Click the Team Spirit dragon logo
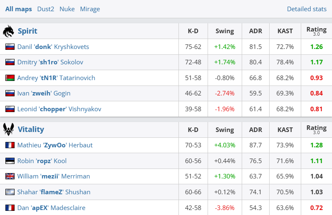The width and height of the screenshot is (332, 215). 8,31
